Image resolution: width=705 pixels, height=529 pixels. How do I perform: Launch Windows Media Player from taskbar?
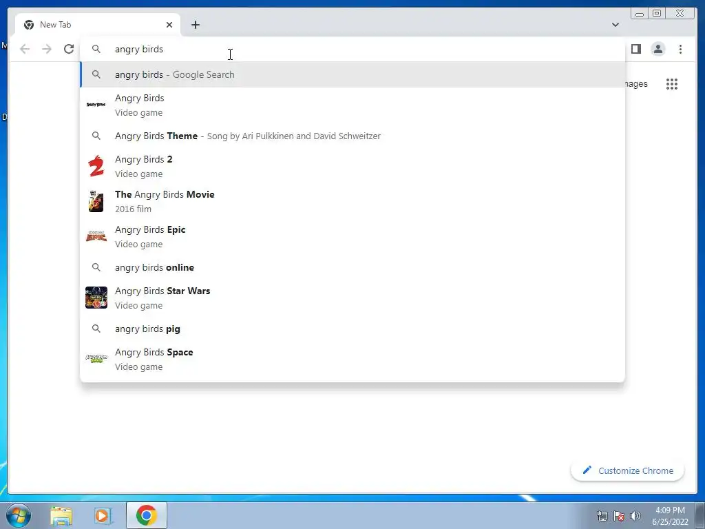tap(102, 515)
